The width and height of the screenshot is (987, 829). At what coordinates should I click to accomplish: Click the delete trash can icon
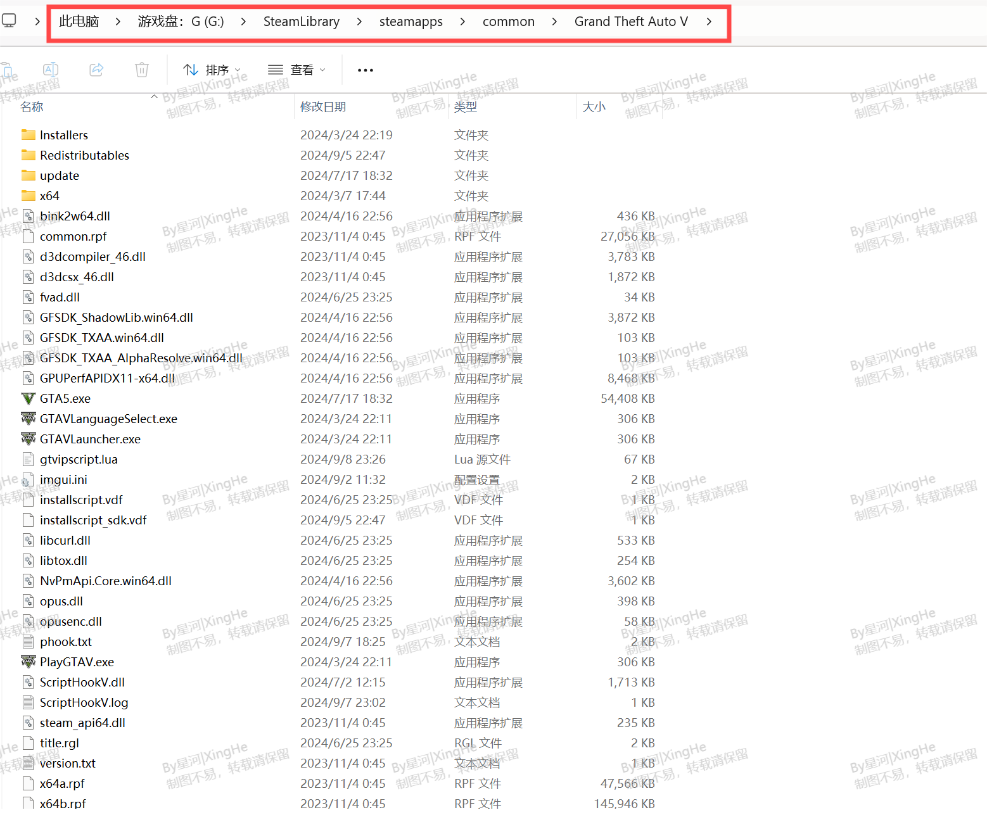tap(142, 70)
